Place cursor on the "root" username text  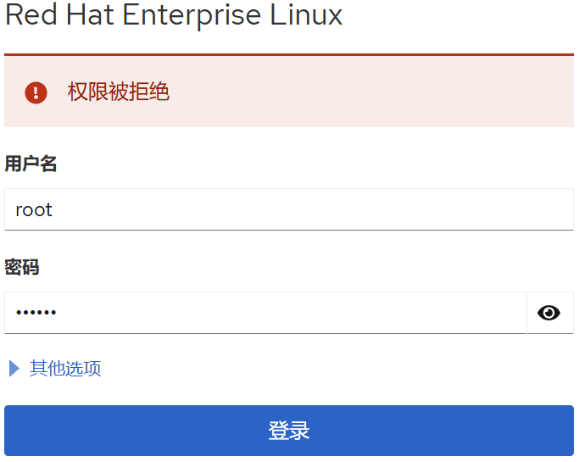tap(34, 209)
